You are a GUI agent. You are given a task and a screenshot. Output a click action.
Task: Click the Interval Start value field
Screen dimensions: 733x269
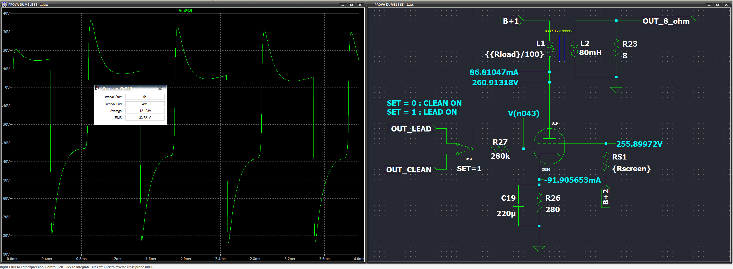click(x=145, y=97)
